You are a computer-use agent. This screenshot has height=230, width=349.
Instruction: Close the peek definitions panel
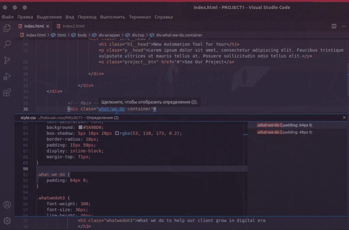(344, 118)
